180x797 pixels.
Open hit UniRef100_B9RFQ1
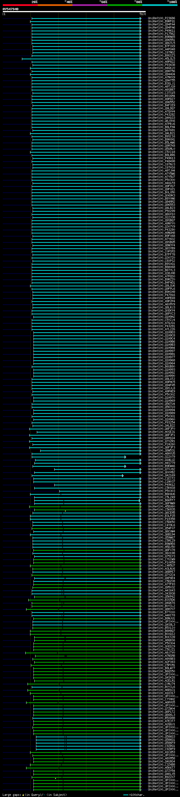pos(161,21)
